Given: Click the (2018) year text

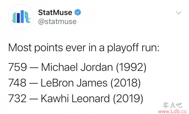Looking at the screenshot, I should coord(125,83).
